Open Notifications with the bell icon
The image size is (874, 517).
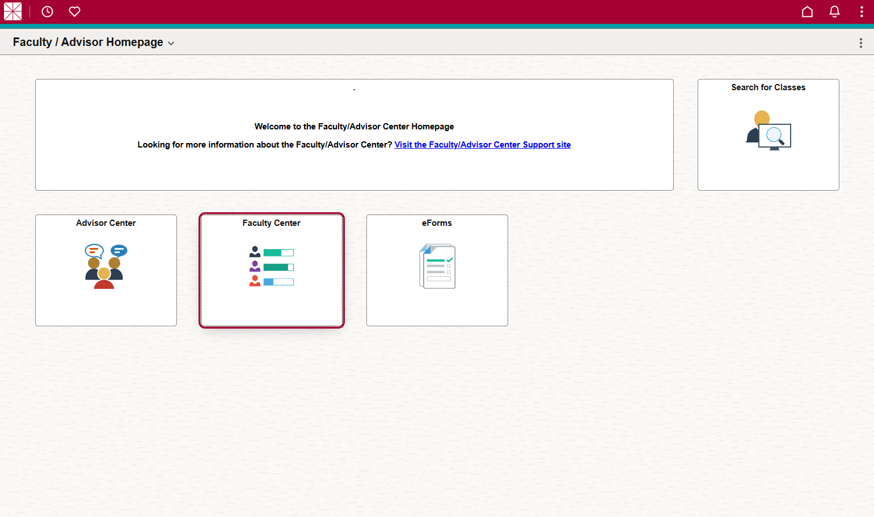834,11
